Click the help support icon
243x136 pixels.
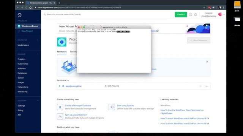(x=191, y=14)
